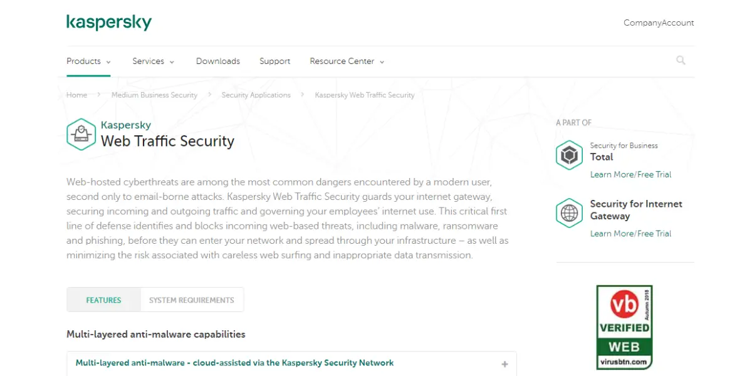Select the Features tab

click(x=103, y=300)
